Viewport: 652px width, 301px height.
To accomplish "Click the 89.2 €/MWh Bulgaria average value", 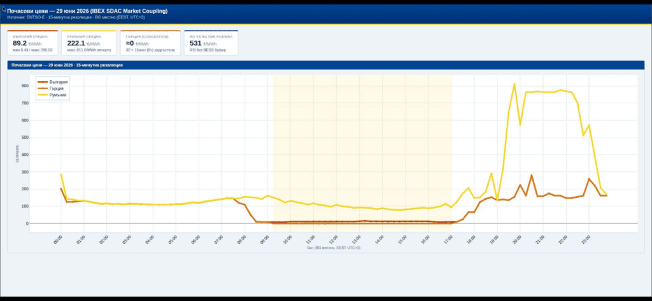I will [x=27, y=43].
